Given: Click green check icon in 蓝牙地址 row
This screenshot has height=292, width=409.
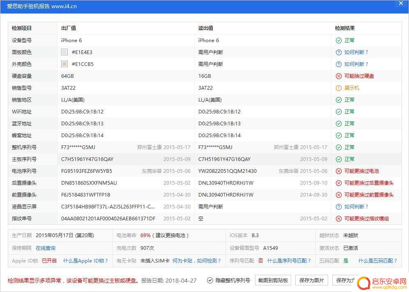Looking at the screenshot, I should [x=338, y=124].
